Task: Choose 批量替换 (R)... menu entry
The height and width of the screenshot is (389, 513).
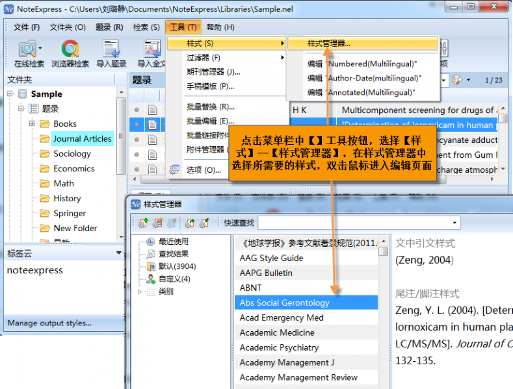Action: pyautogui.click(x=211, y=107)
